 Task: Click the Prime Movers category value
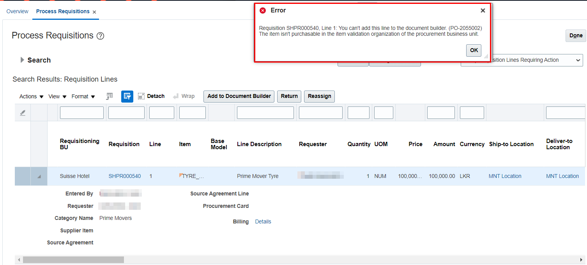[x=115, y=218]
